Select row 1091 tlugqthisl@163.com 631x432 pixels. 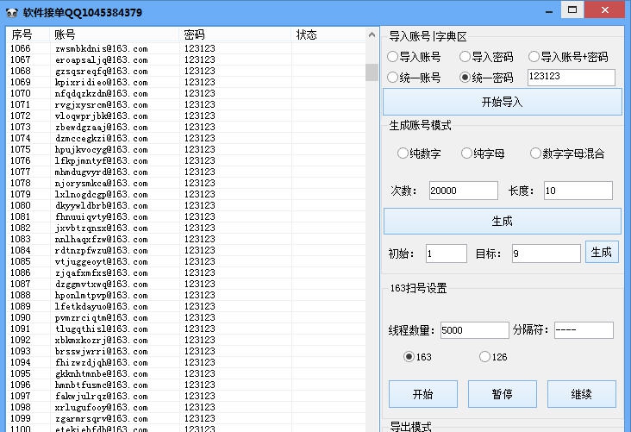click(186, 329)
